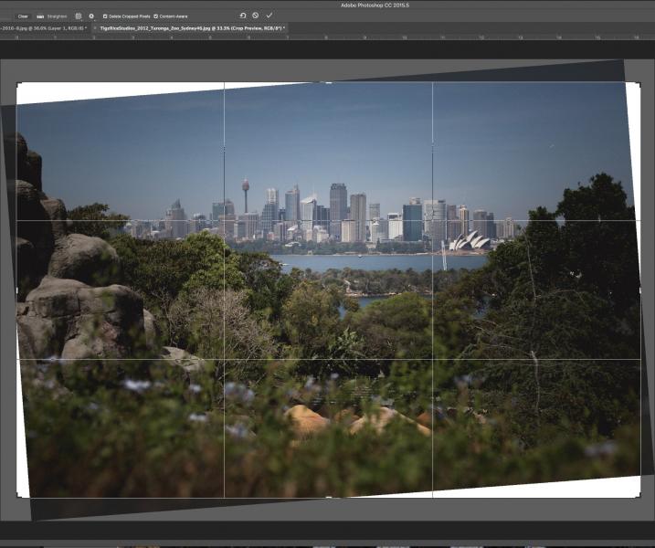Click the bottom-right crop corner handle
The image size is (655, 548).
(639, 496)
